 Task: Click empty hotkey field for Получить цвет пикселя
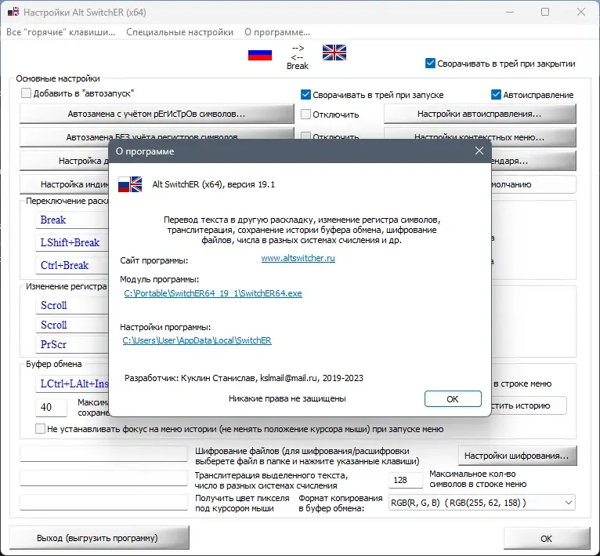103,502
